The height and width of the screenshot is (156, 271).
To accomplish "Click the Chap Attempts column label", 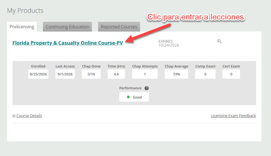I will [145, 66].
